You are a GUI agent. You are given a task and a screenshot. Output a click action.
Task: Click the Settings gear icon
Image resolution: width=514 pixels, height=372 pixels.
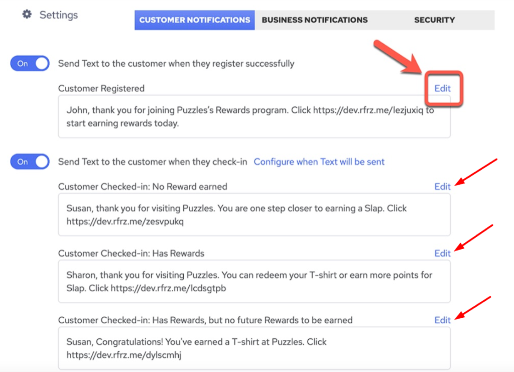(x=27, y=14)
